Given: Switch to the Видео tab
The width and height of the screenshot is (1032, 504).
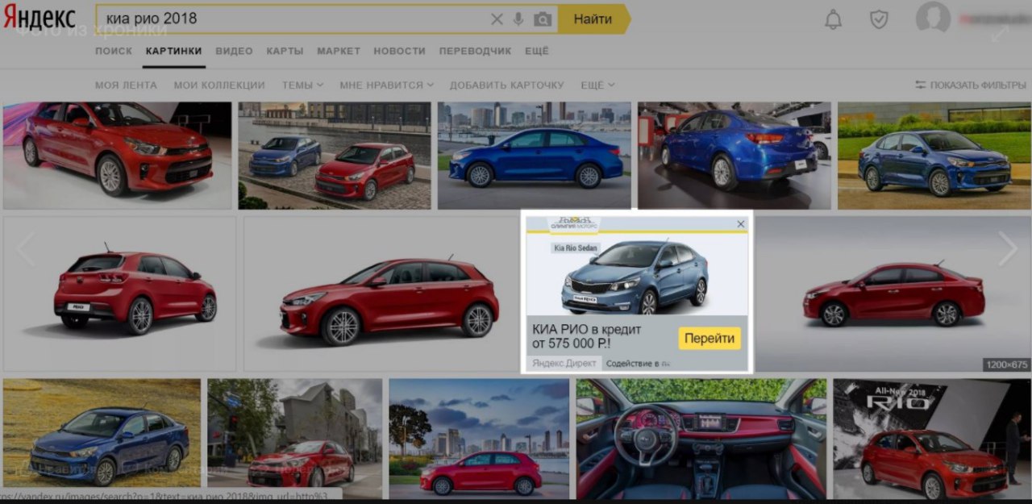Looking at the screenshot, I should pos(235,51).
